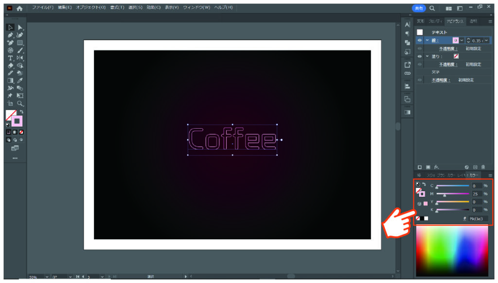This screenshot has height=283, width=498.
Task: Click the color spectrum bar in Color panel
Action: pos(452,250)
